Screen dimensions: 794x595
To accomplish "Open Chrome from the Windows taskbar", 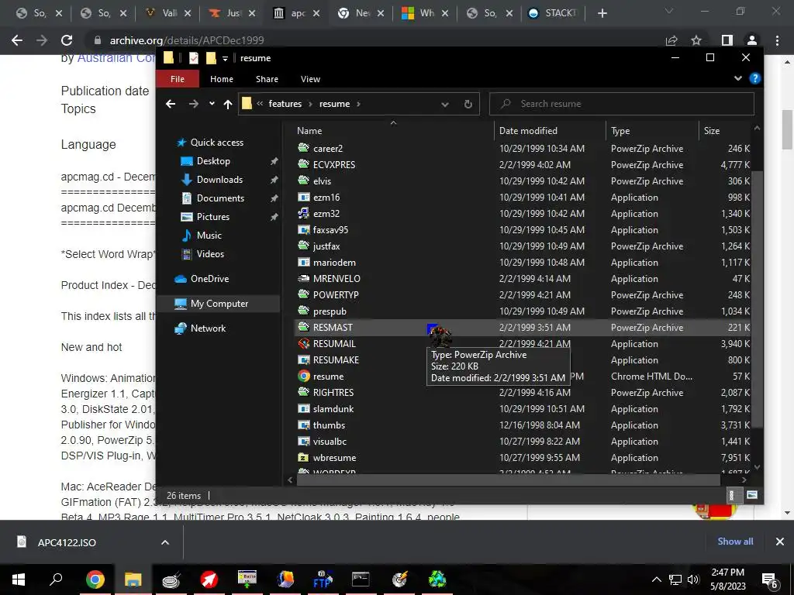I will pyautogui.click(x=95, y=580).
